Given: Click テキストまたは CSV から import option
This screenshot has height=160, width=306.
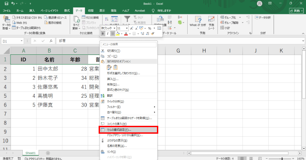Looking at the screenshot, I should 27,18.
